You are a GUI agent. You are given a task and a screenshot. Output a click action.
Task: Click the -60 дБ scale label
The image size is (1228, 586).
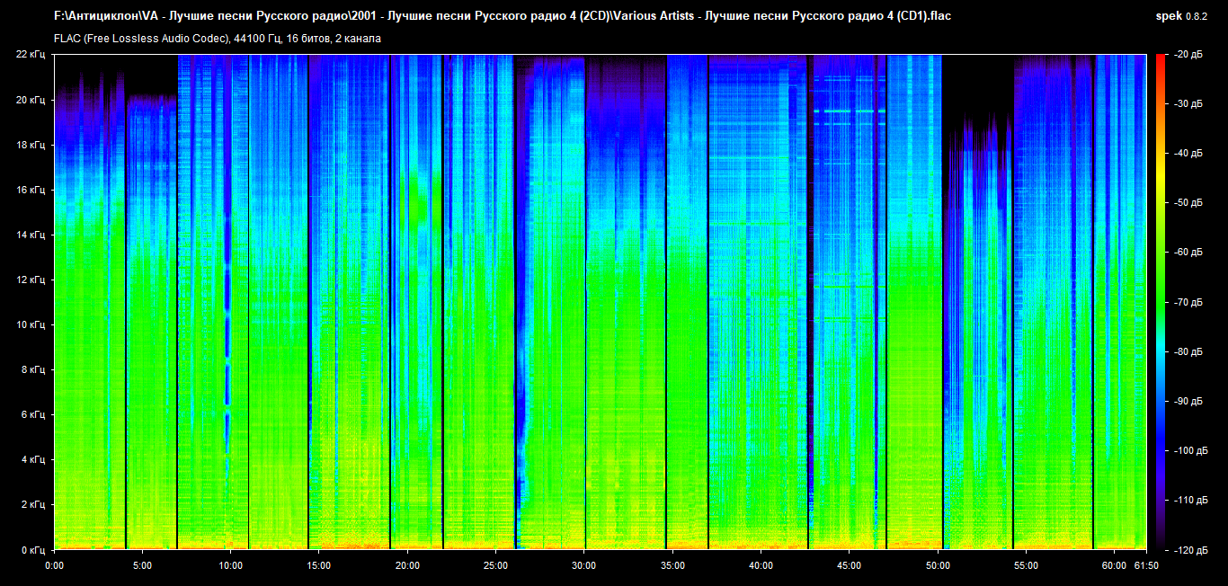pos(1188,253)
